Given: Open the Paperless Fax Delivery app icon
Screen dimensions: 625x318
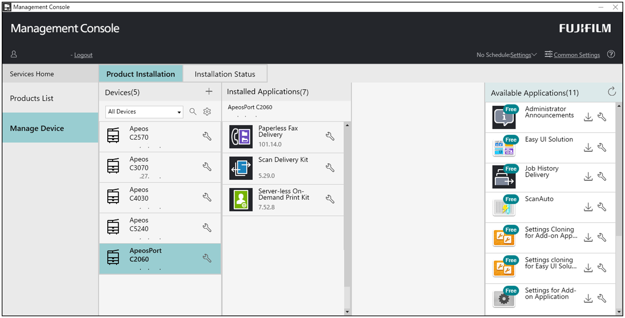Looking at the screenshot, I should 241,137.
